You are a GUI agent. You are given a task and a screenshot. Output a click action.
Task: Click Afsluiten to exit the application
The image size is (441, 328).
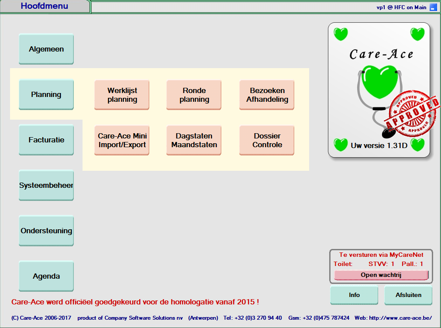408,295
